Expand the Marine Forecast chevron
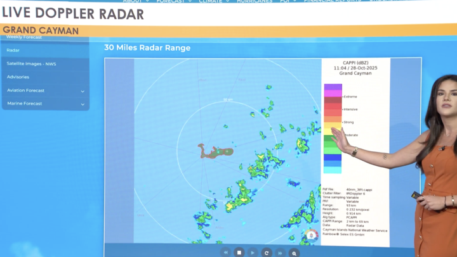 point(83,104)
